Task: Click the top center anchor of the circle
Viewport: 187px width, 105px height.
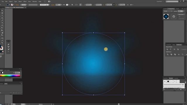Action: pos(93,33)
